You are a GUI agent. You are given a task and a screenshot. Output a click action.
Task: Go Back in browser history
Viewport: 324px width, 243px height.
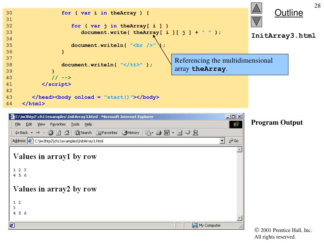pos(21,133)
